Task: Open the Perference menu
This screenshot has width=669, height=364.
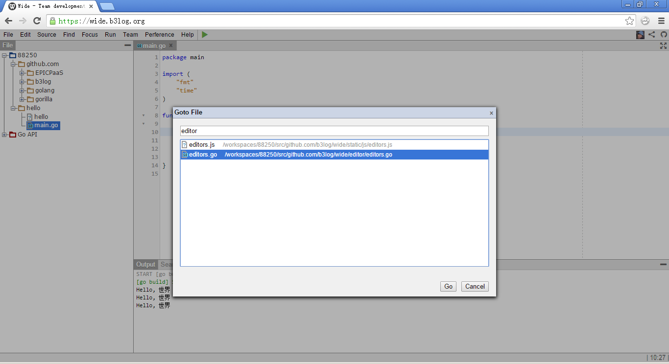Action: point(159,34)
